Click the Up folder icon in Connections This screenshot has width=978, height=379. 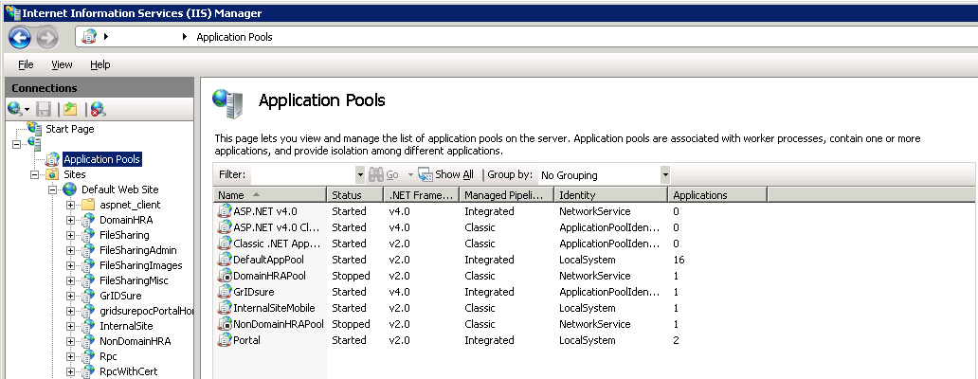pos(70,110)
